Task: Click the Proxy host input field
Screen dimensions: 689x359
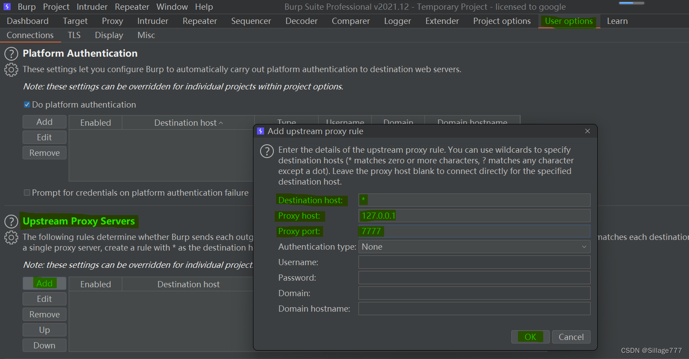Action: click(474, 216)
